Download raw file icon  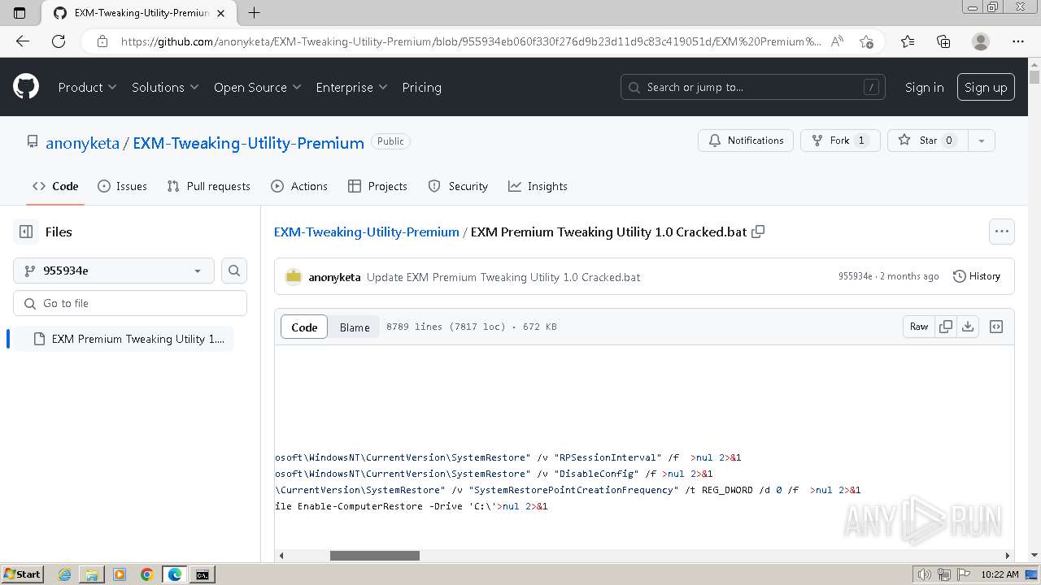(x=968, y=327)
